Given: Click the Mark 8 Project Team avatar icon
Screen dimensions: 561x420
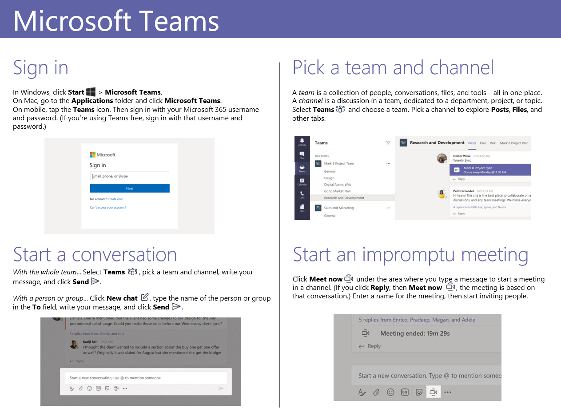Looking at the screenshot, I should 318,163.
